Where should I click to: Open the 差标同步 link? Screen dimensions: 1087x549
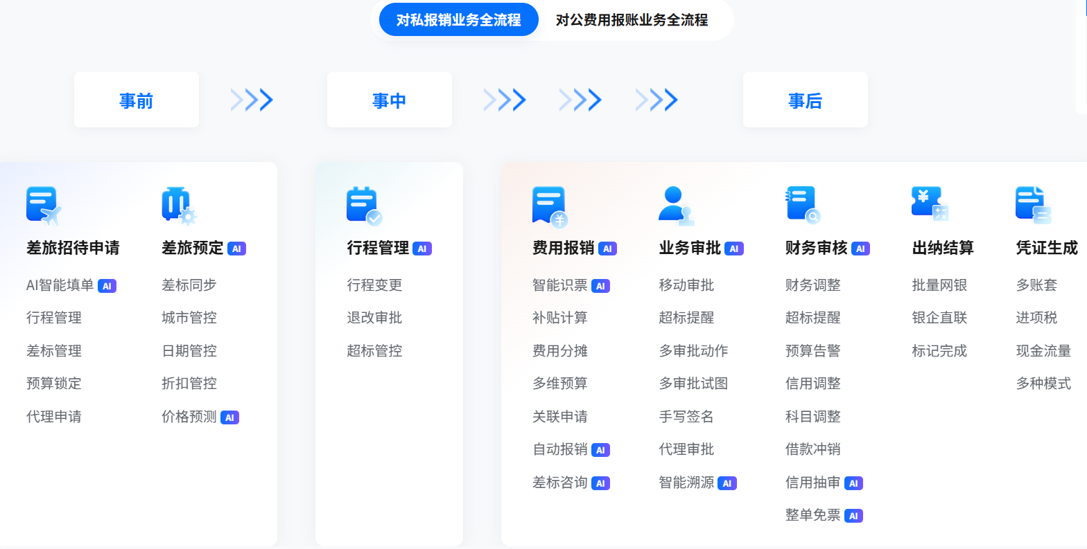click(189, 285)
